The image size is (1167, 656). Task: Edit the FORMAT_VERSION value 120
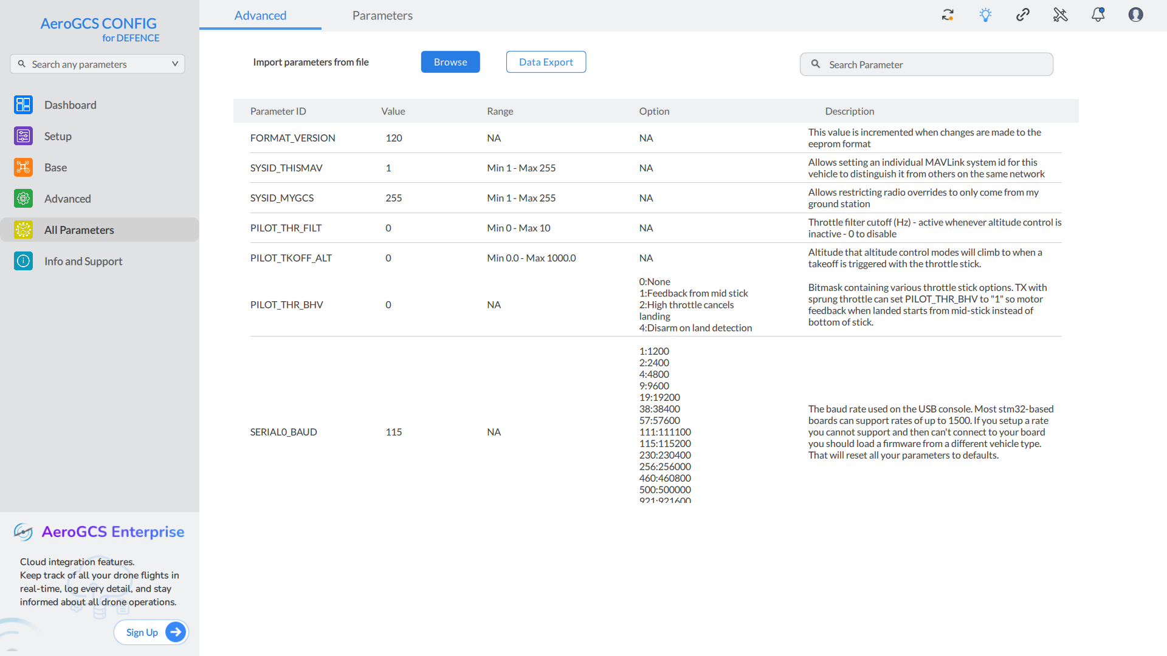[394, 138]
